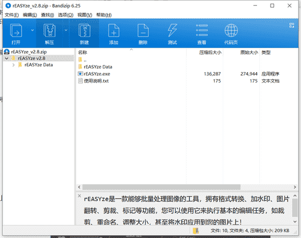The width and height of the screenshot is (301, 238).
Task: Close the archive comment panel with X
Action: pos(79,196)
